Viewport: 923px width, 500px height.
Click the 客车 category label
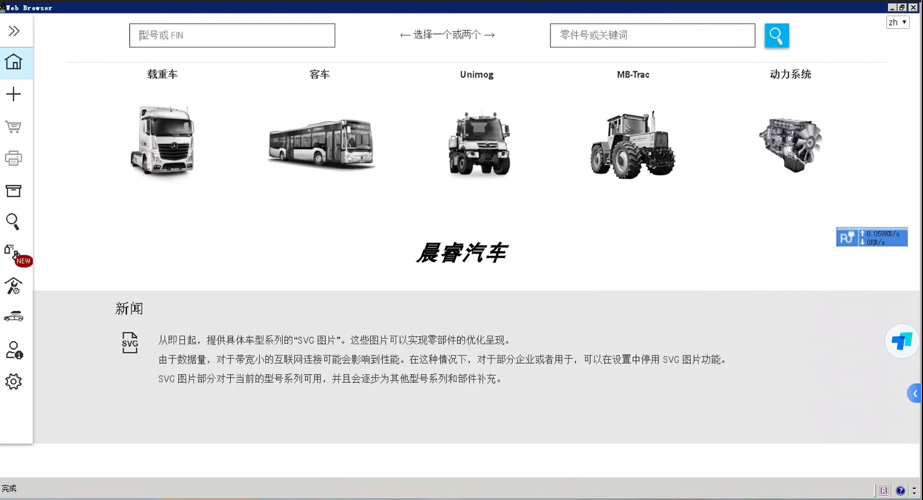click(320, 74)
